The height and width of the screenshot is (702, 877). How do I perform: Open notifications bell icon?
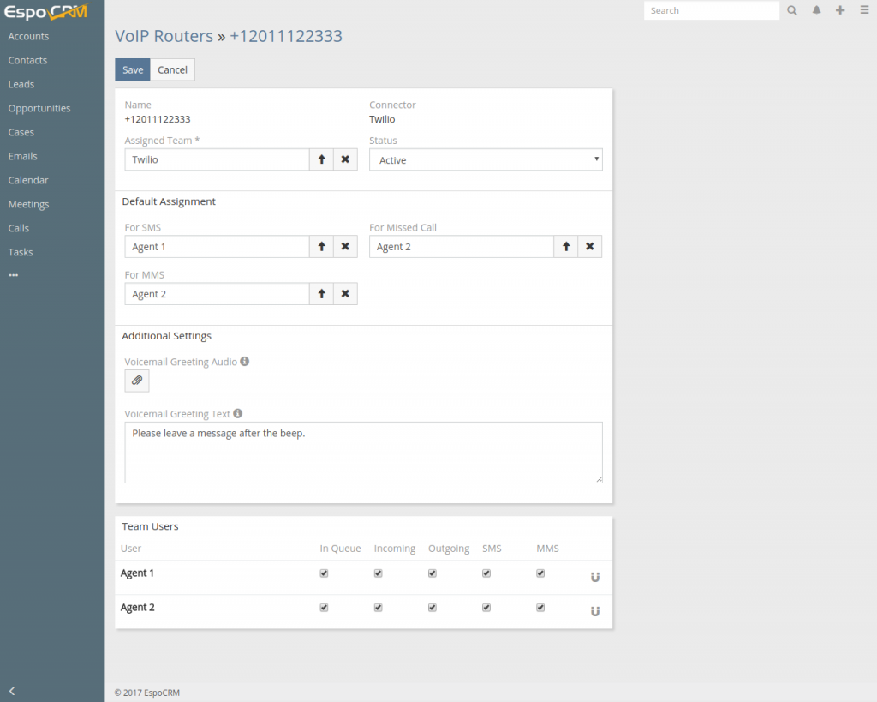(x=816, y=10)
